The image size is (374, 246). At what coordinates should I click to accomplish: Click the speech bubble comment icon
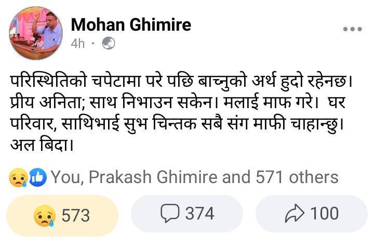pos(170,213)
